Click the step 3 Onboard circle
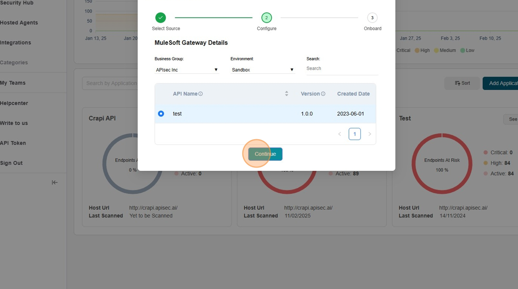This screenshot has height=289, width=518. [372, 18]
